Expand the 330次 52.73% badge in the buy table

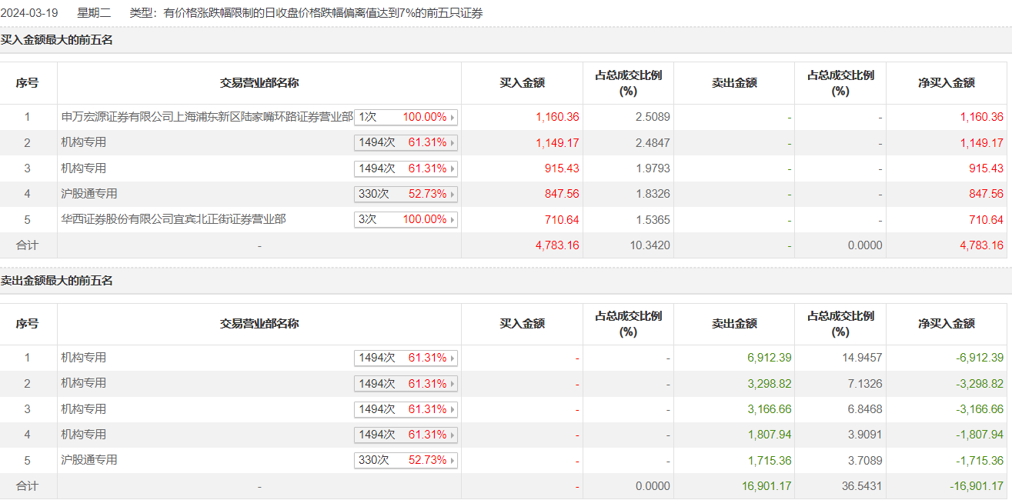coord(406,194)
